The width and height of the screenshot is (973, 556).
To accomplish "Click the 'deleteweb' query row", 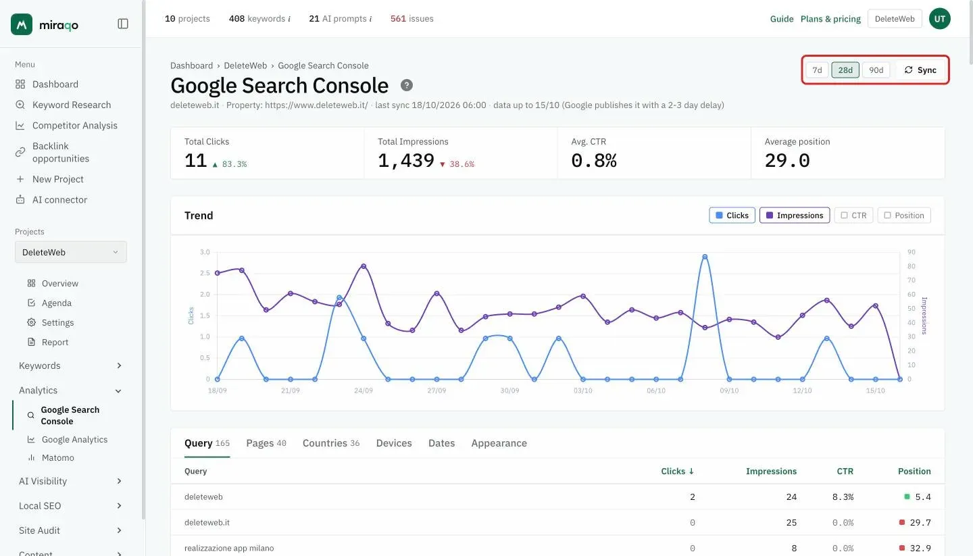I will tap(557, 497).
